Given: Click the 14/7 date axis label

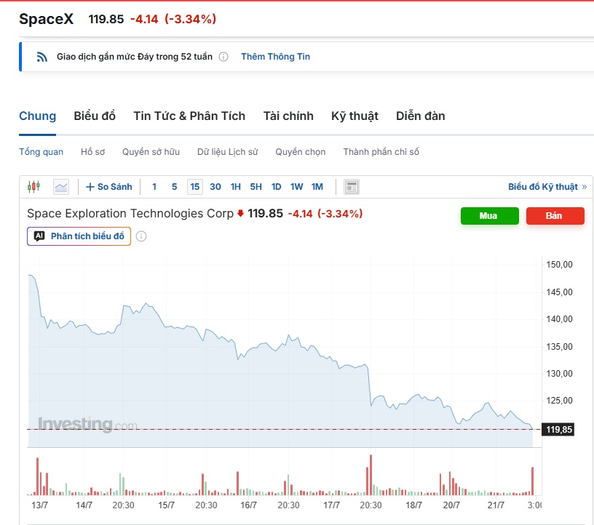Looking at the screenshot, I should pos(84,505).
